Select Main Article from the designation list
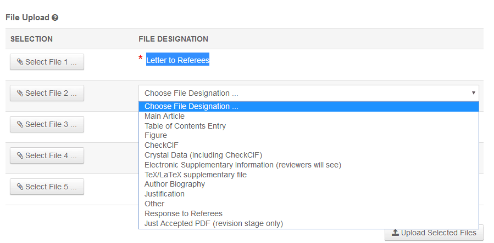This screenshot has height=243, width=494. [164, 116]
